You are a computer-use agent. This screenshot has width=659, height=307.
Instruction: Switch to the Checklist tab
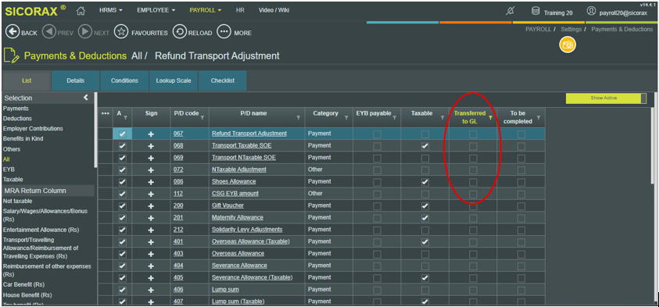coord(222,80)
